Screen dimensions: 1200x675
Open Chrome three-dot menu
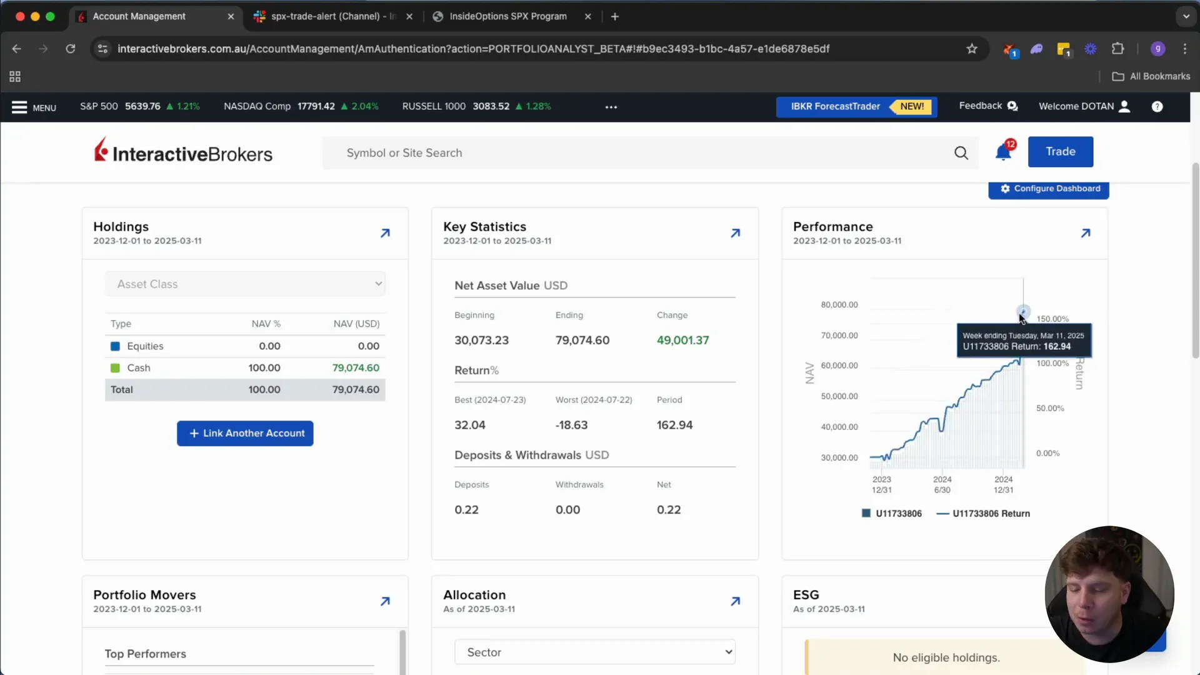tap(1185, 49)
